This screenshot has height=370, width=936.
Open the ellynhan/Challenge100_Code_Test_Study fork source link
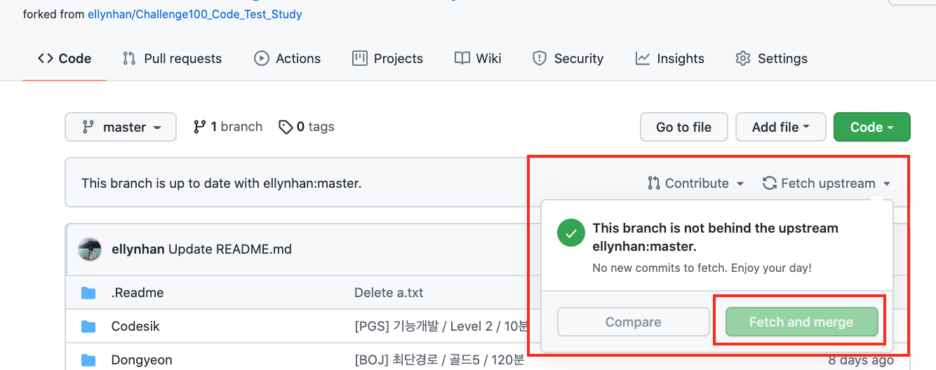pos(195,14)
